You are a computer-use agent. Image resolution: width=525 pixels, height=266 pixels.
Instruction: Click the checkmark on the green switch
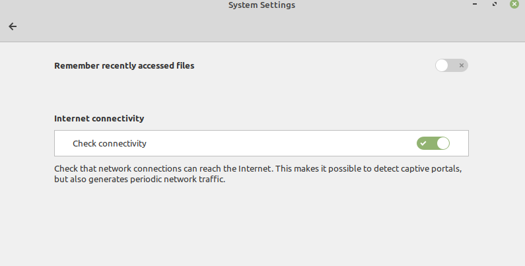pyautogui.click(x=423, y=143)
